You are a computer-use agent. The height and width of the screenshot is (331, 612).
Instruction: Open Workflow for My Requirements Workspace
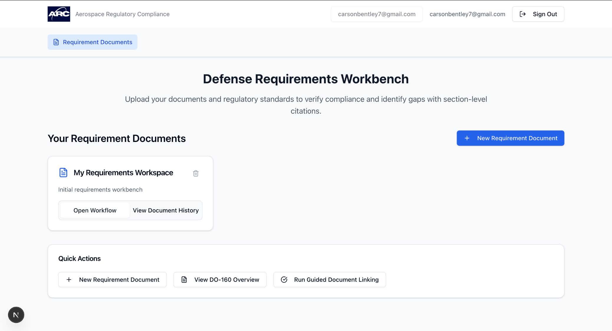[x=95, y=210]
